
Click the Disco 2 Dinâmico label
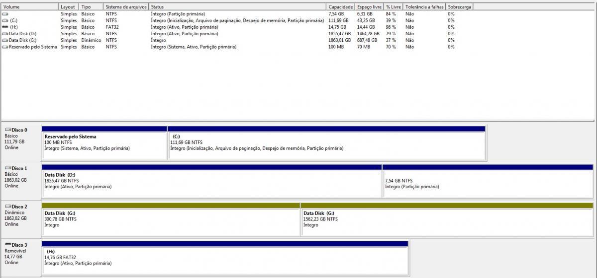pyautogui.click(x=16, y=215)
